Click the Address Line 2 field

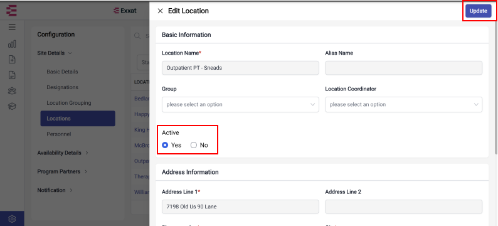[x=404, y=207]
